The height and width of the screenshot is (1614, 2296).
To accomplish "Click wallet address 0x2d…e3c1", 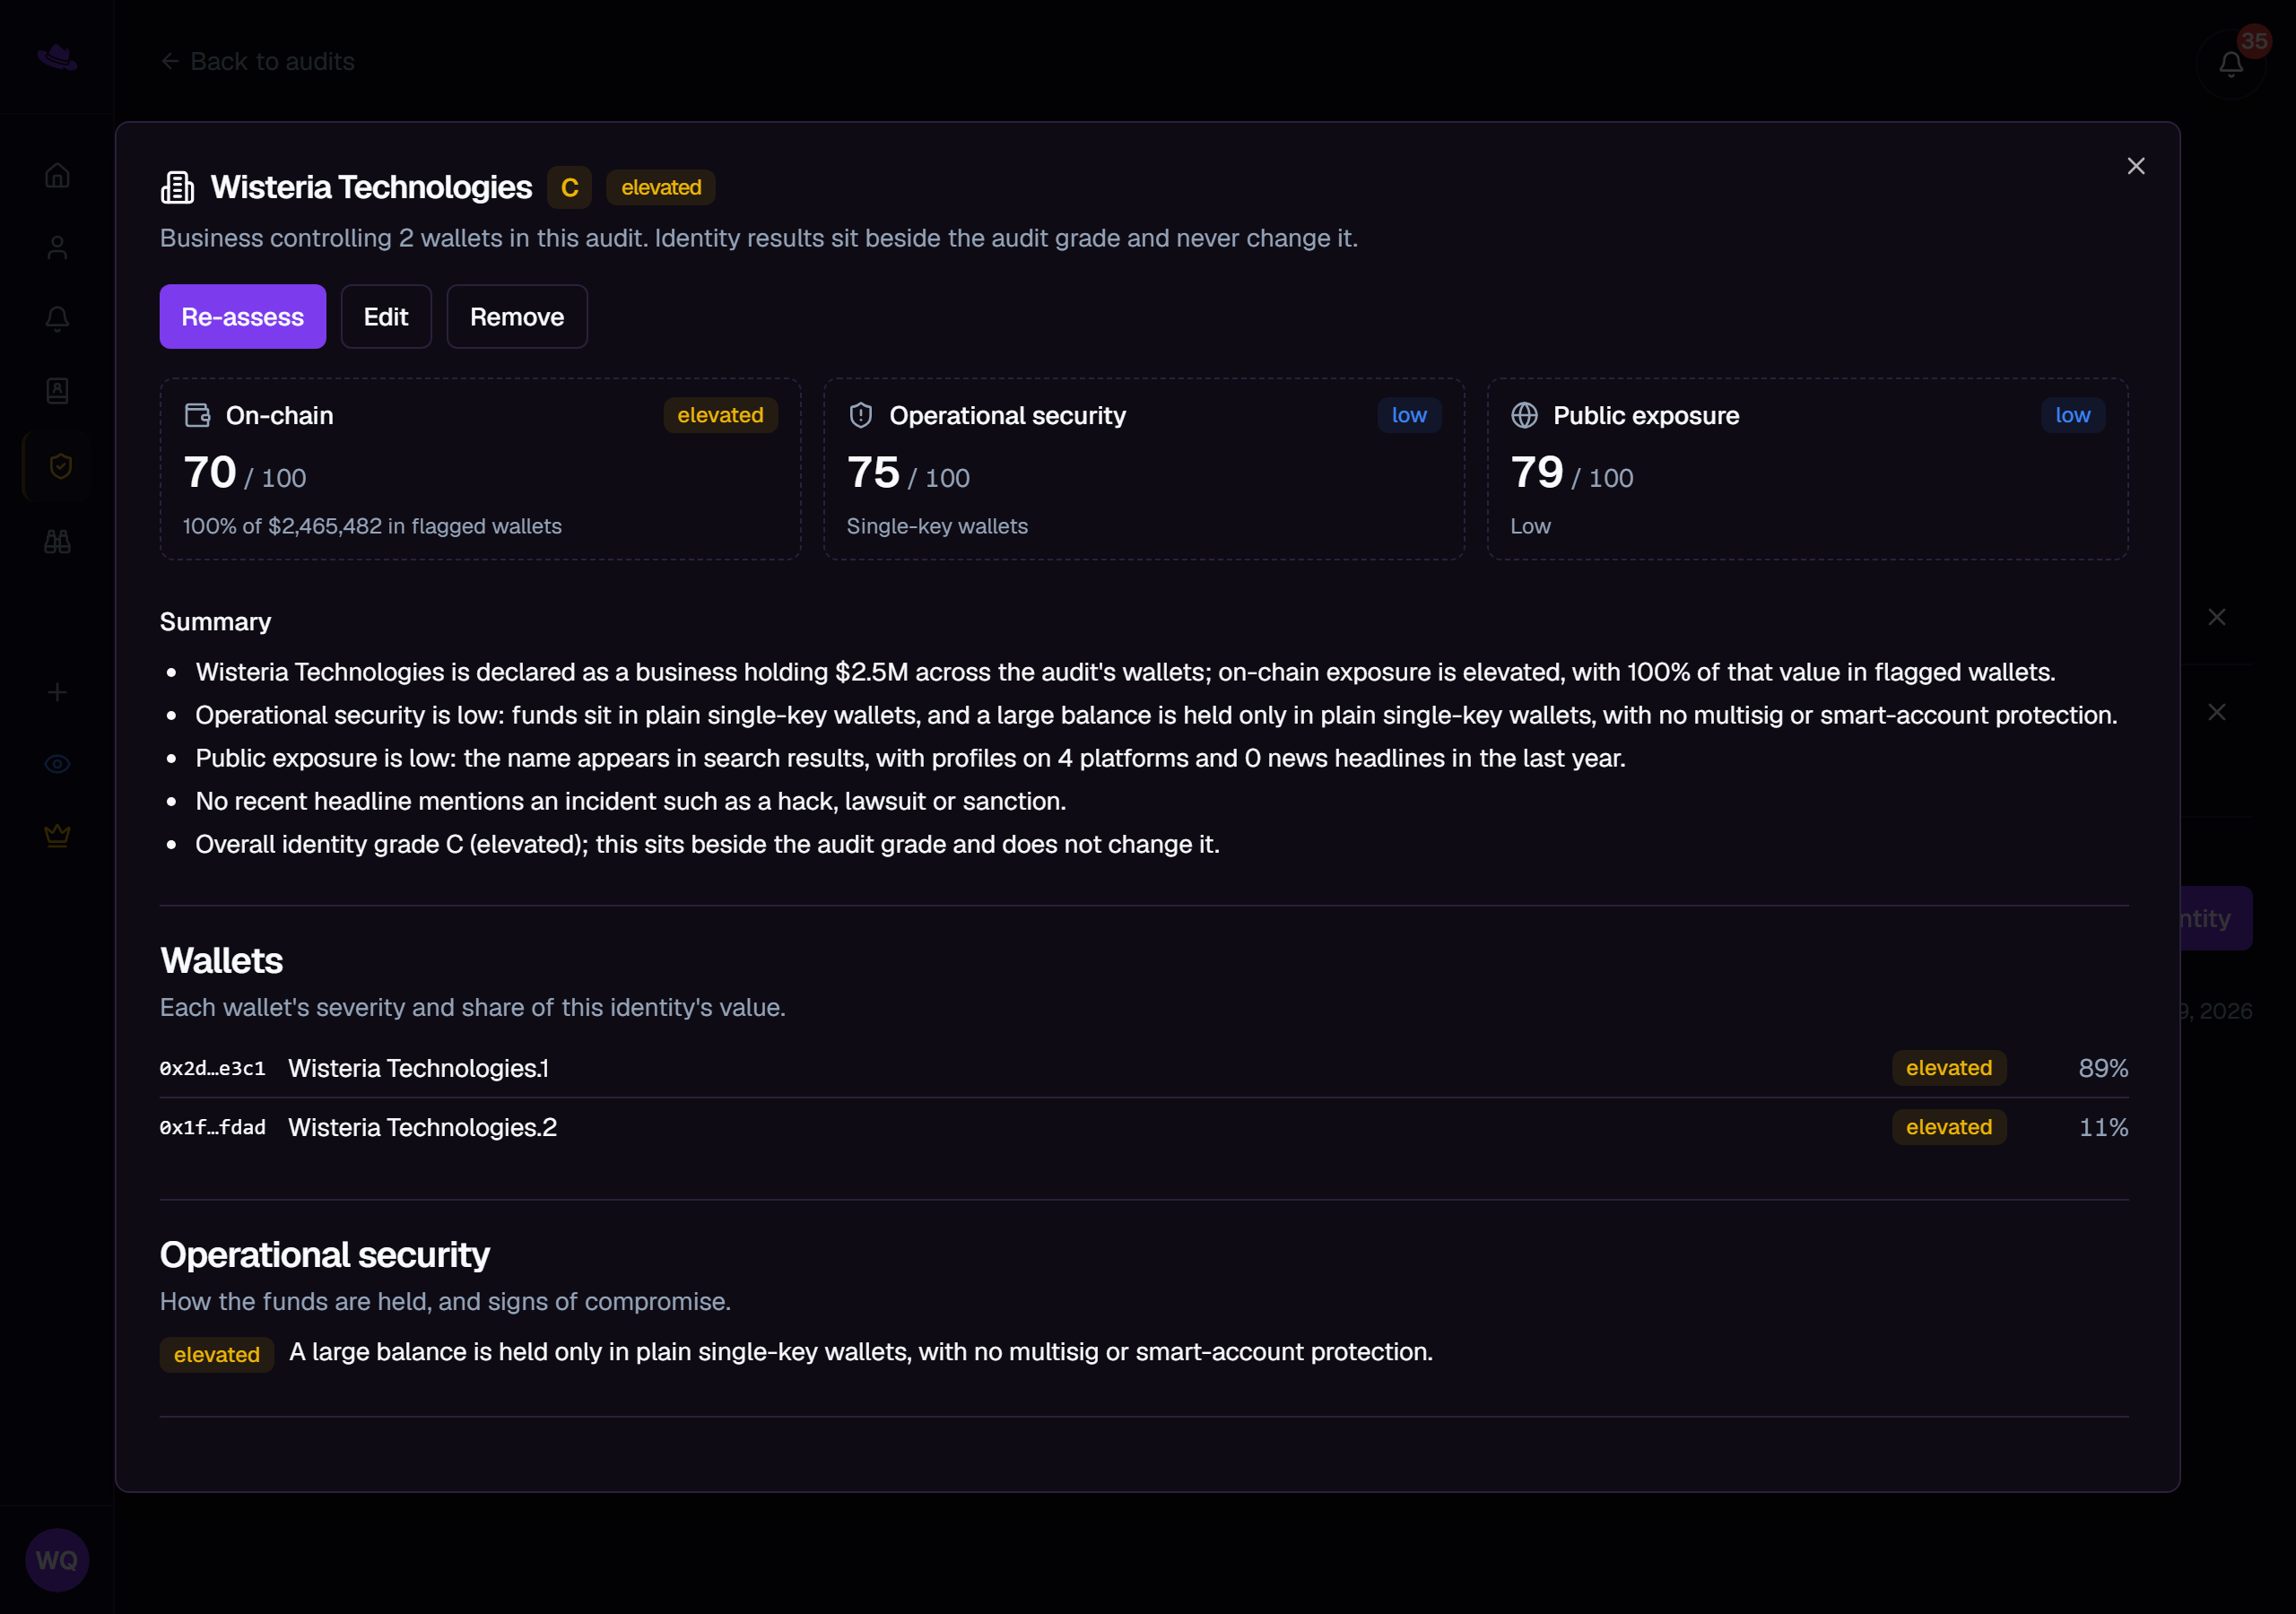I will tap(213, 1069).
